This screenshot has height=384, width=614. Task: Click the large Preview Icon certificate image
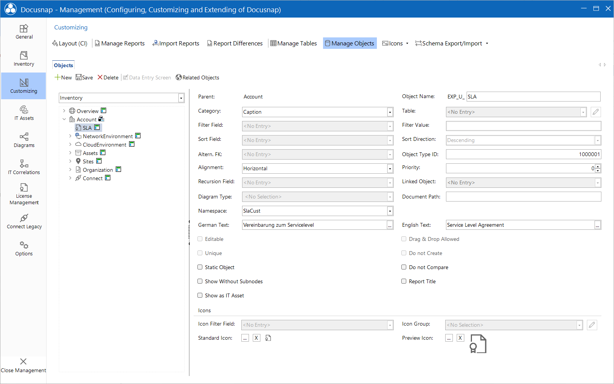tap(478, 344)
